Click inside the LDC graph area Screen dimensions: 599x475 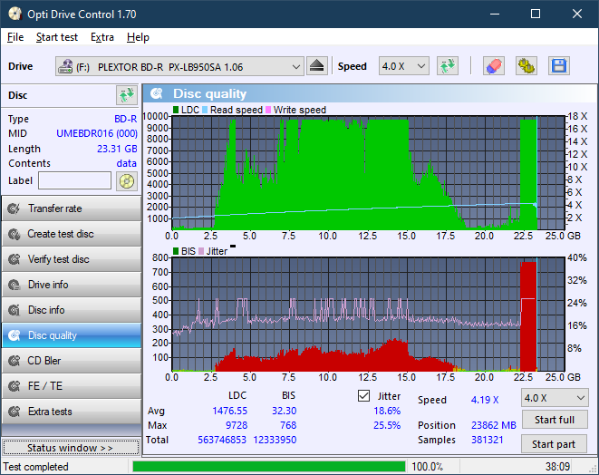368,173
